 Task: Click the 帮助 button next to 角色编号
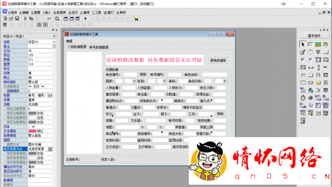143,75
